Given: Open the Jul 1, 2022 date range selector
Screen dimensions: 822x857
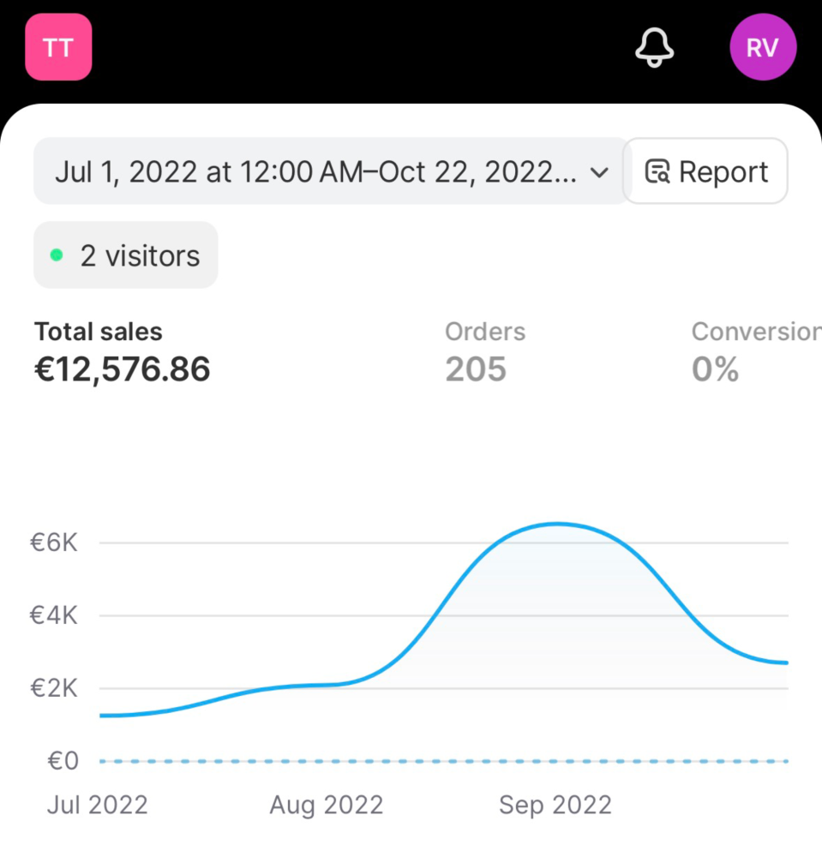Looking at the screenshot, I should (332, 171).
